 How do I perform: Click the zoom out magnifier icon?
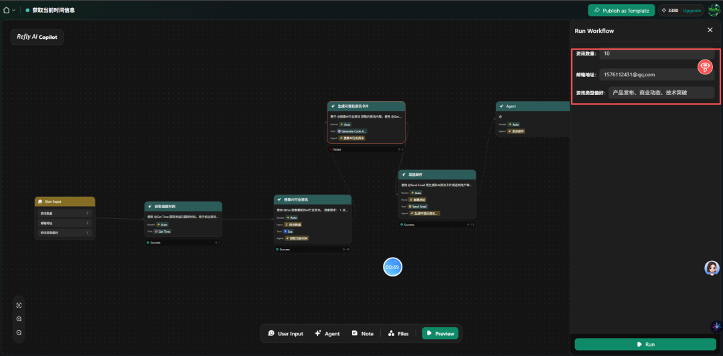[x=19, y=333]
